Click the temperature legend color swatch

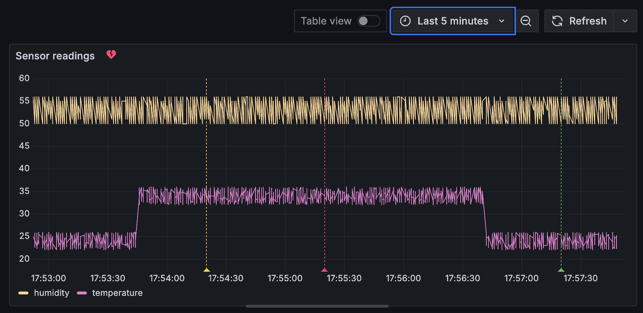click(82, 293)
